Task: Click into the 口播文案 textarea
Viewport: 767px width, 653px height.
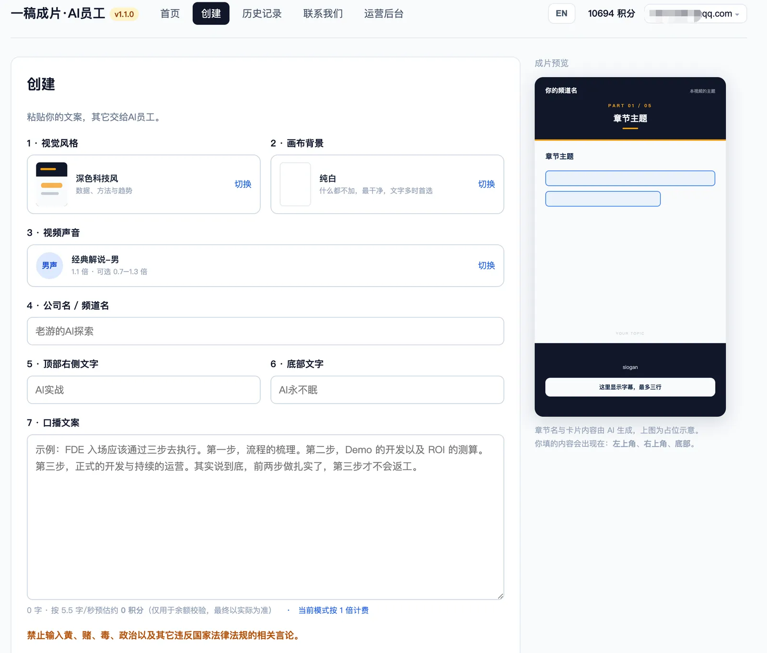Action: [266, 517]
